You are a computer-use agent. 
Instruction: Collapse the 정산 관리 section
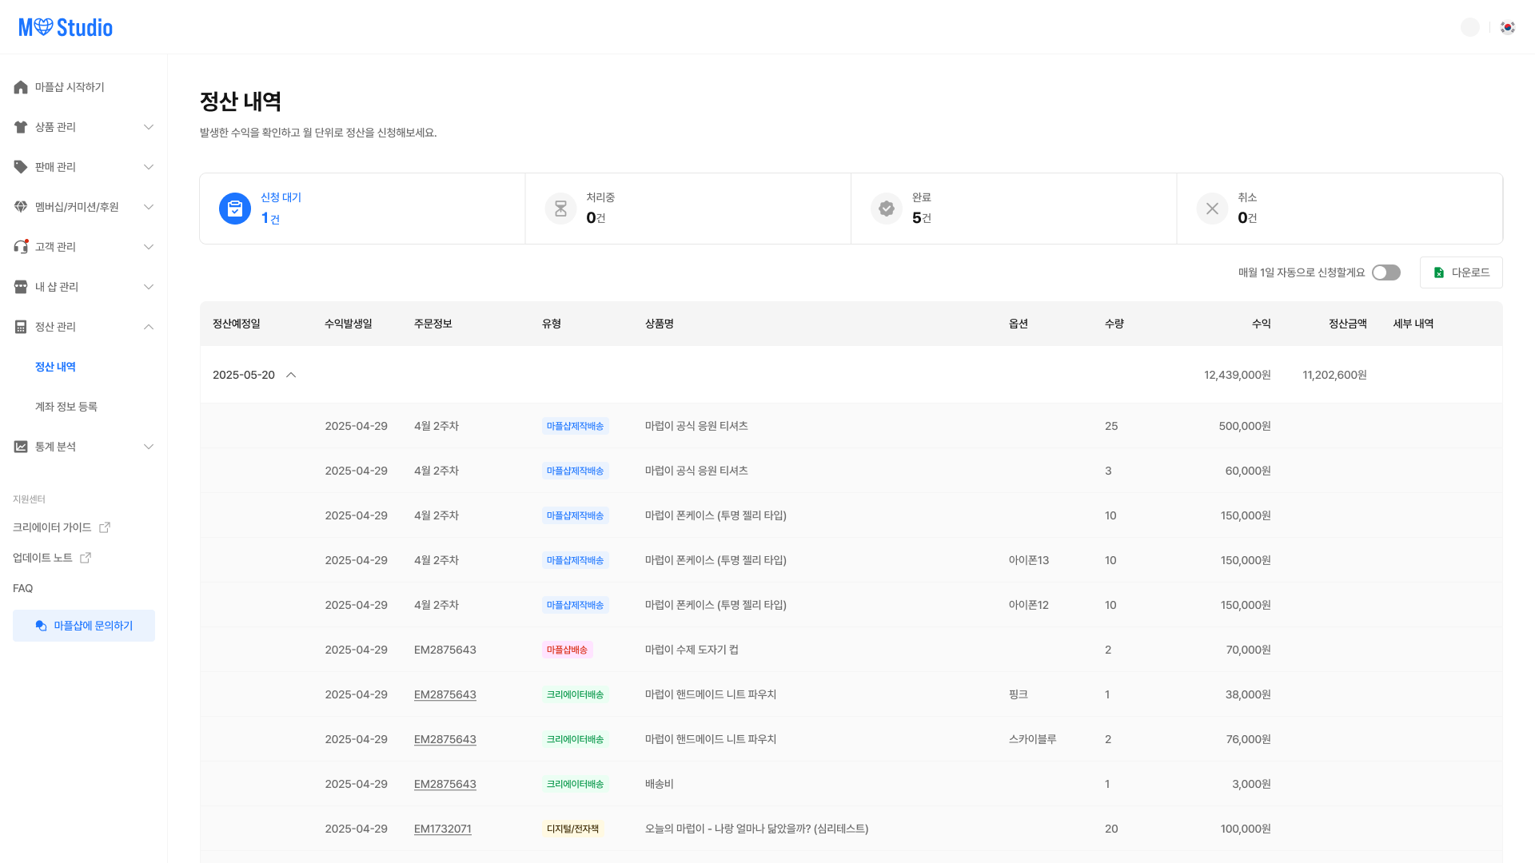[149, 327]
